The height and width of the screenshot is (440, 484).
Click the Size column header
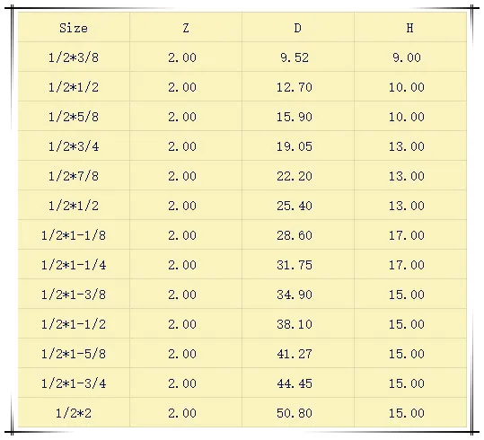(x=74, y=28)
